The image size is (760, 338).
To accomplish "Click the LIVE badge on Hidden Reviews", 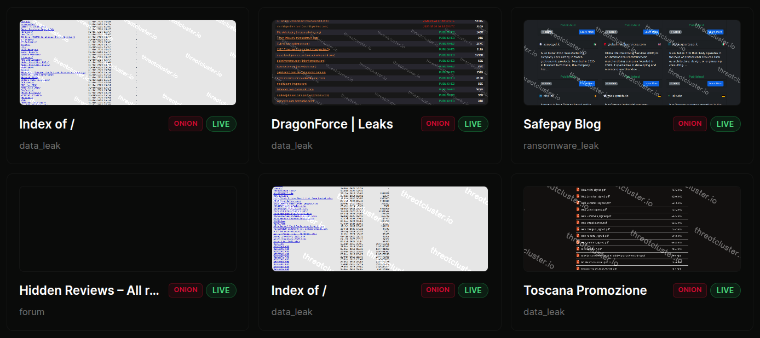I will pyautogui.click(x=221, y=290).
